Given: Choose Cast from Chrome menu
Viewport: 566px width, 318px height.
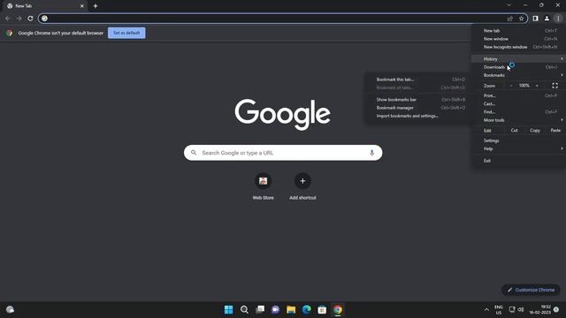Looking at the screenshot, I should (518, 104).
